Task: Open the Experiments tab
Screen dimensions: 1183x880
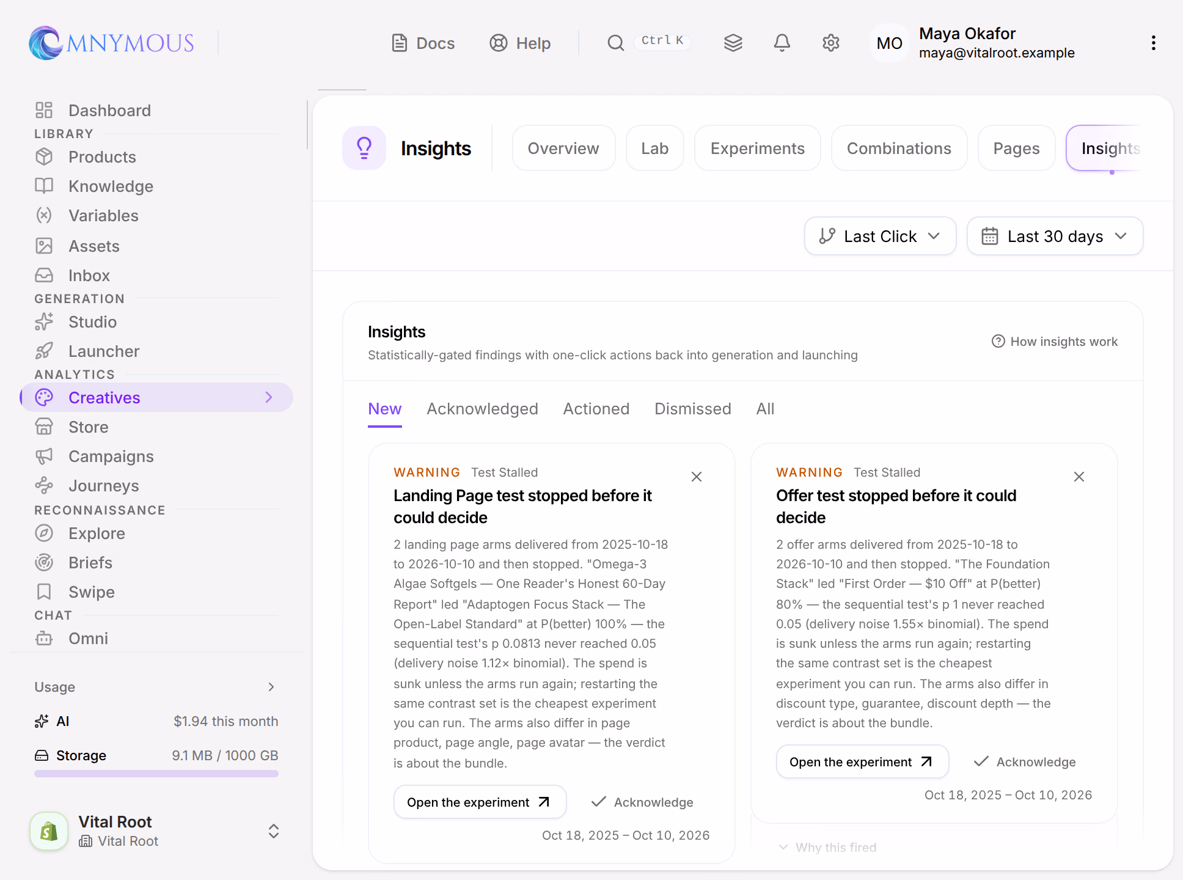Action: tap(758, 148)
